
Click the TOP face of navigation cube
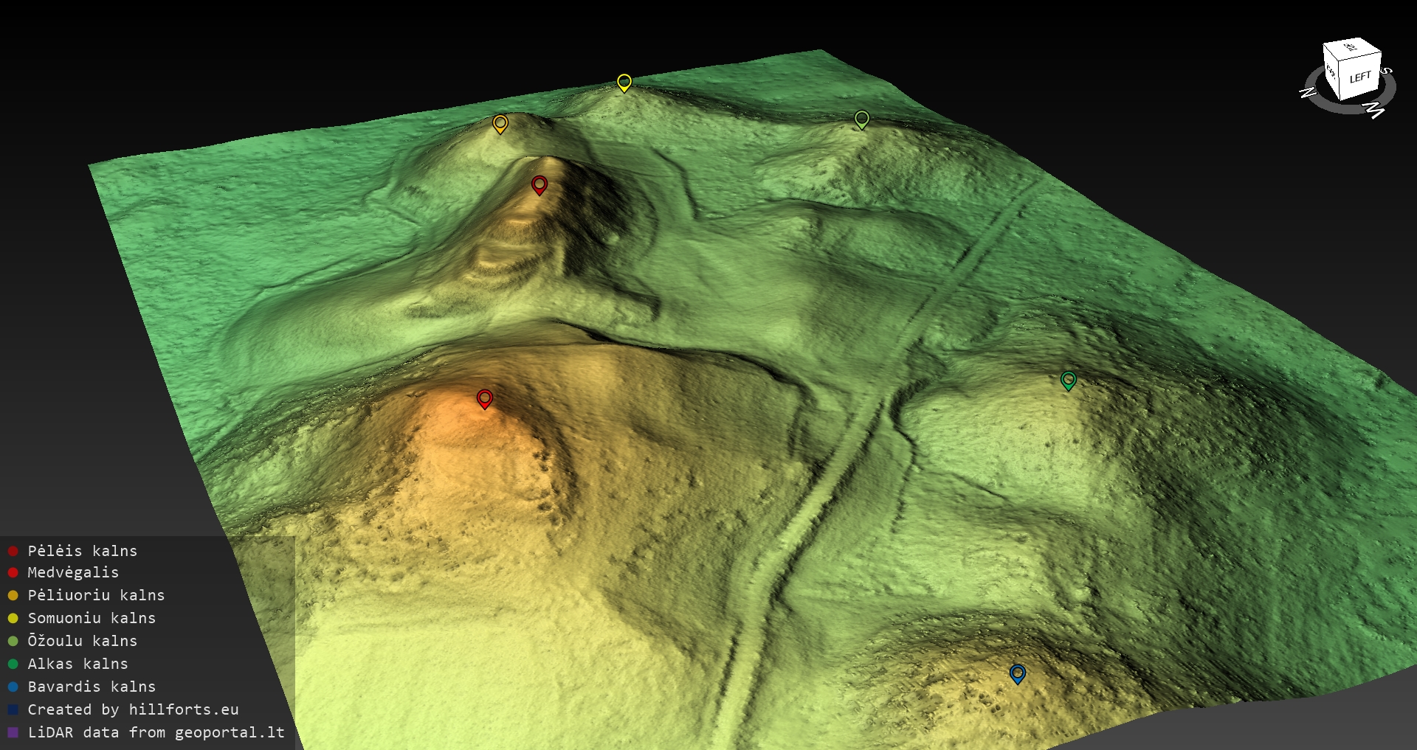[1350, 48]
